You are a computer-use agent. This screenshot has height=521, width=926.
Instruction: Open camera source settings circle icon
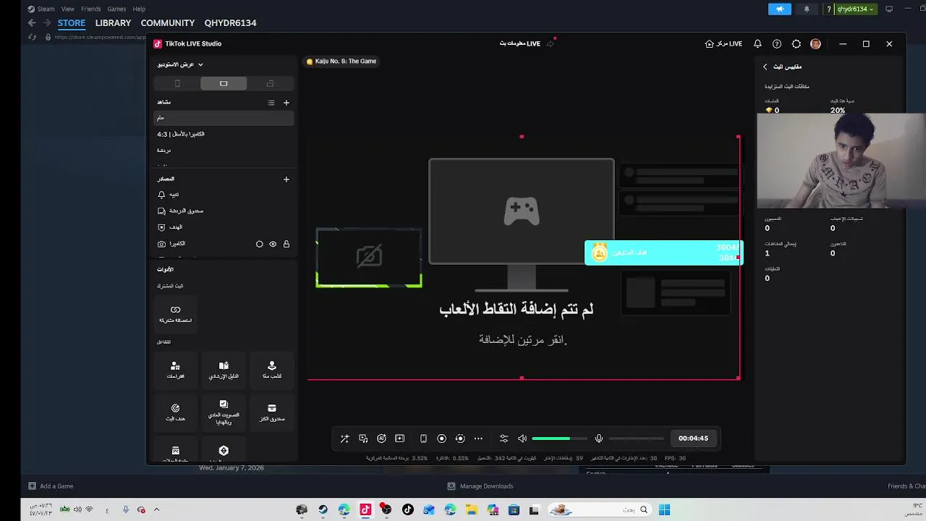(260, 245)
